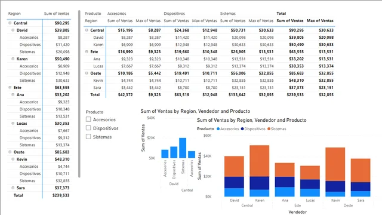Click Sistemas column group header

[x=228, y=14]
